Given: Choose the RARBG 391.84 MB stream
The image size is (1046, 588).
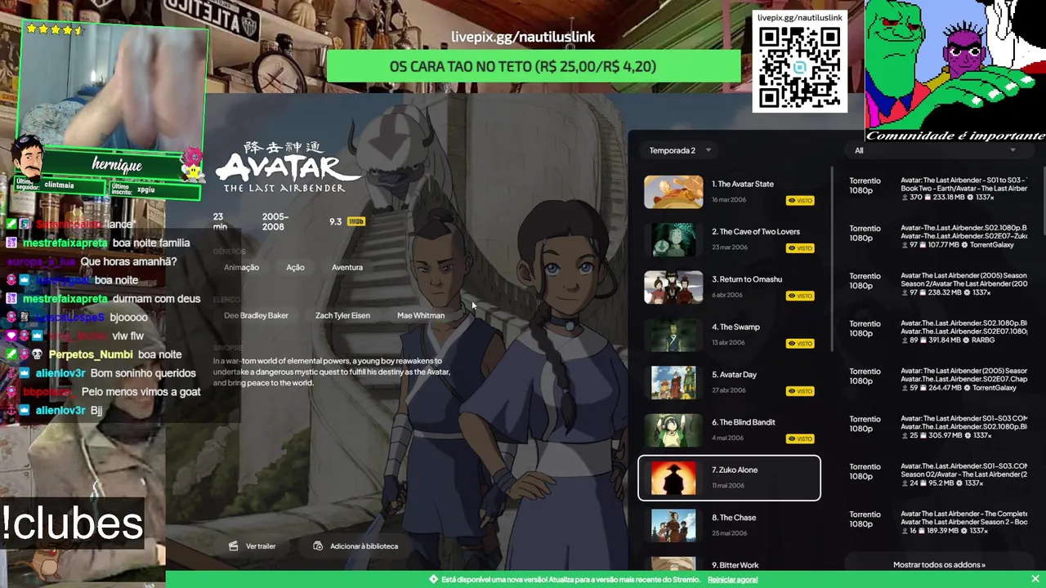Looking at the screenshot, I should 937,332.
